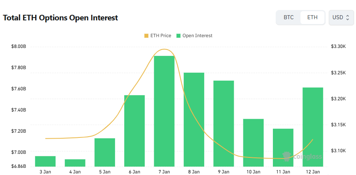Click the yellow ETH Price legend swatch
Screen dimensions: 356x175
pos(146,36)
